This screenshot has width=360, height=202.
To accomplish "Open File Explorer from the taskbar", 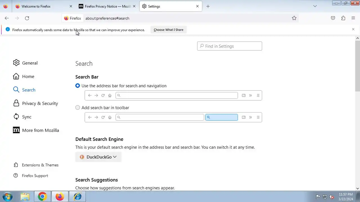I will [x=25, y=197].
